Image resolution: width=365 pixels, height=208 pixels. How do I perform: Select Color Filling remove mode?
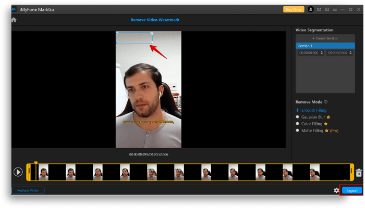(x=311, y=124)
